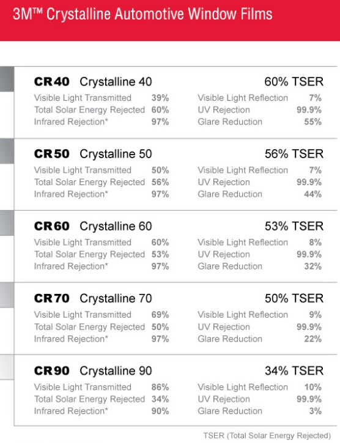The height and width of the screenshot is (443, 340).
Task: Click CR70 Visible Light Transmitted 69% value
Action: pyautogui.click(x=160, y=315)
